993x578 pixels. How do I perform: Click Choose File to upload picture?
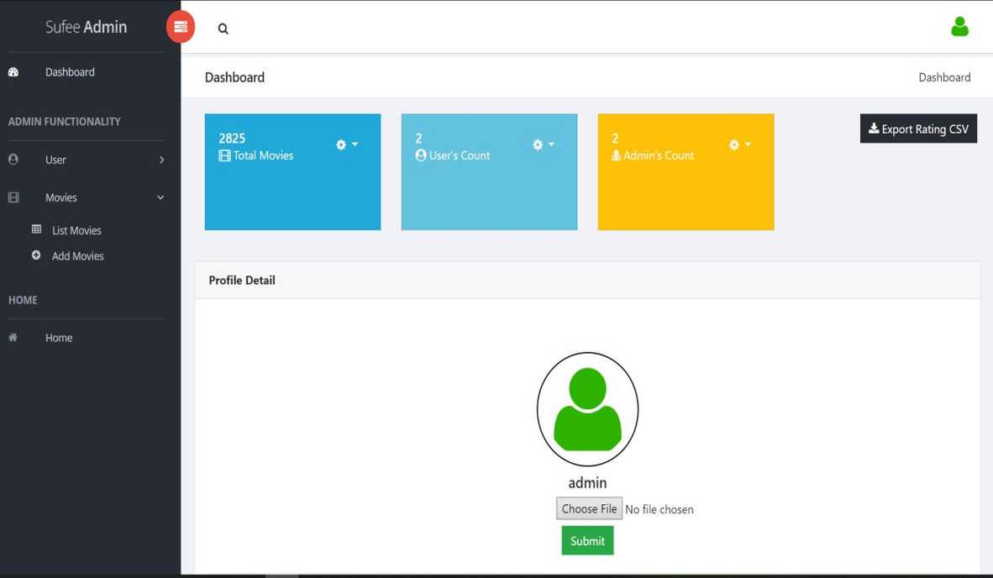(589, 508)
